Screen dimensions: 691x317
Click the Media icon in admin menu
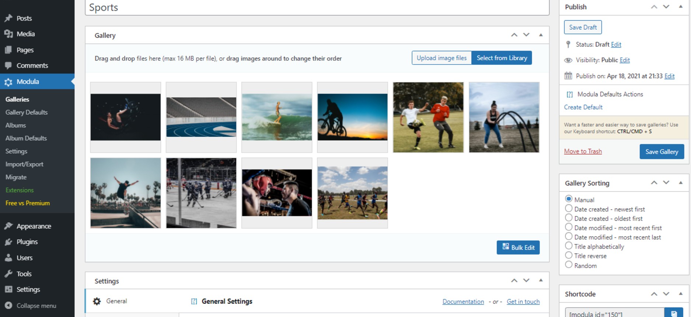click(x=8, y=34)
